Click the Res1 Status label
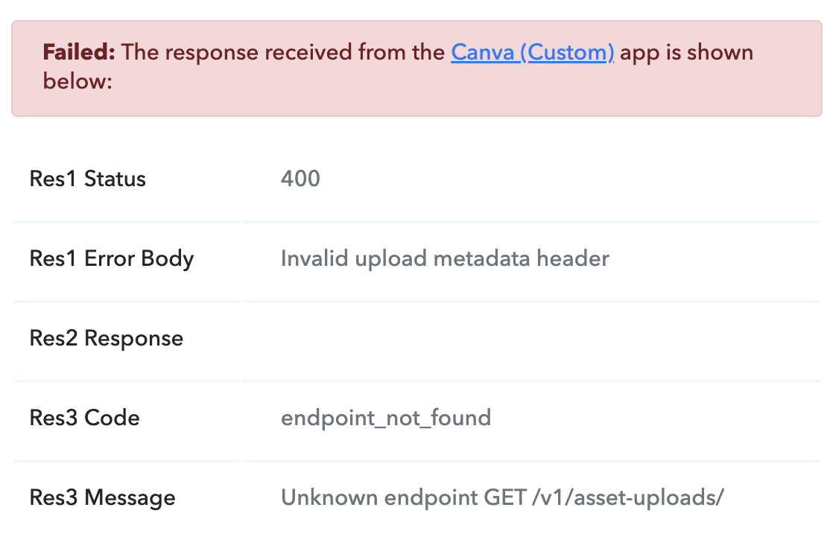This screenshot has height=560, width=830. pos(87,179)
